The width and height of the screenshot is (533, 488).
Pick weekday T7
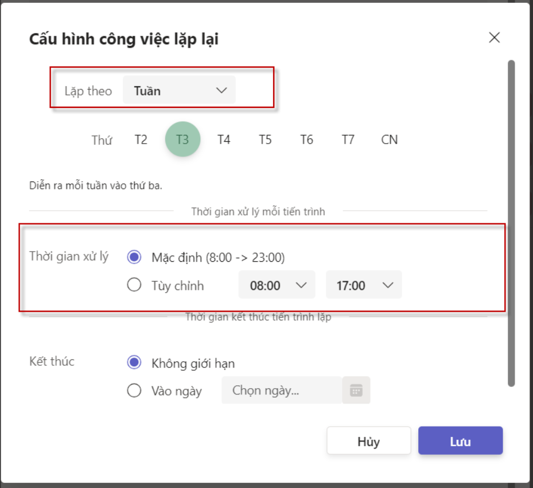pyautogui.click(x=348, y=140)
